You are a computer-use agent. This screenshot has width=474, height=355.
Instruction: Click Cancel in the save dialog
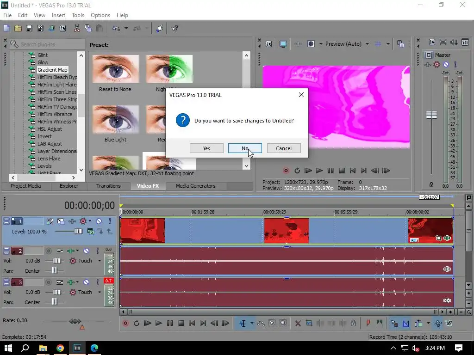284,148
